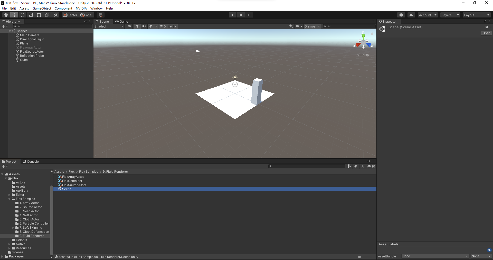Open Scene view component tools icon
Screen dimensions: 493x260
click(x=291, y=26)
